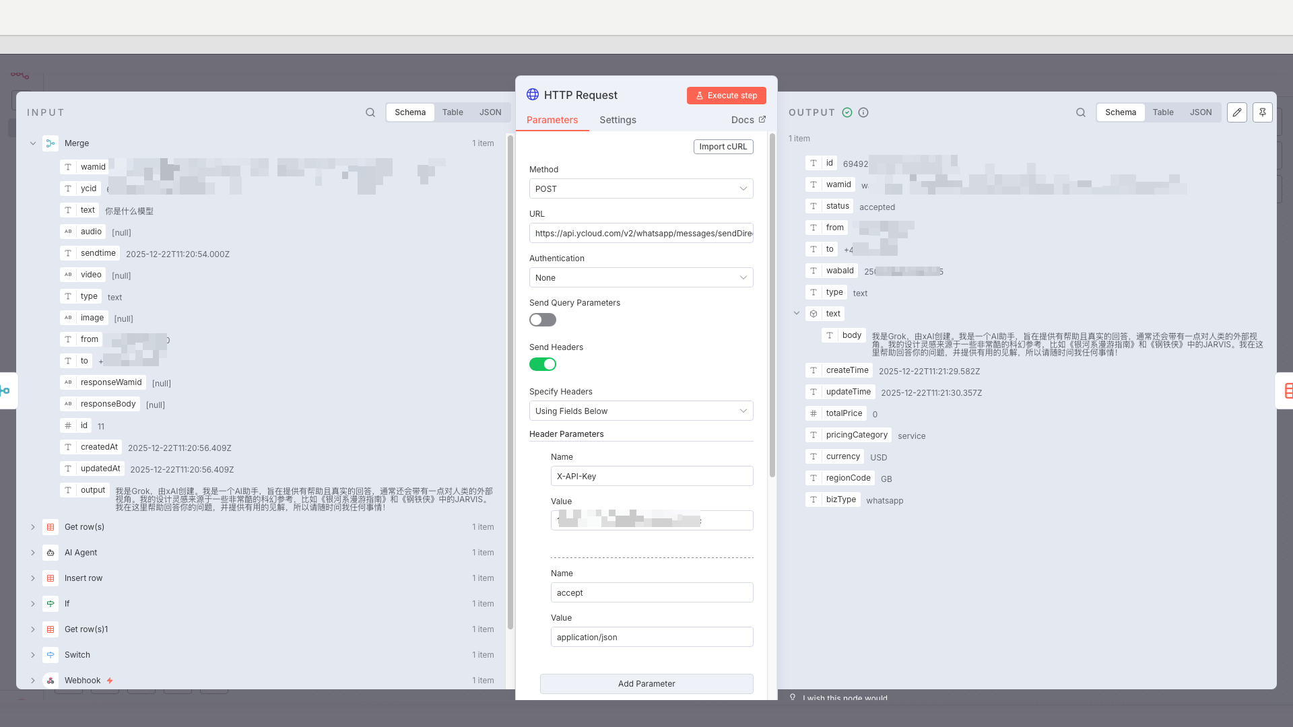Viewport: 1293px width, 727px height.
Task: Edit output with pencil icon
Action: point(1237,112)
